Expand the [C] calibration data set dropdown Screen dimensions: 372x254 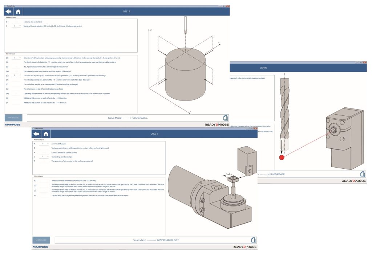(16, 58)
